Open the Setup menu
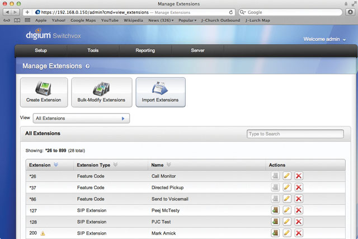This screenshot has height=239, width=358. point(41,50)
